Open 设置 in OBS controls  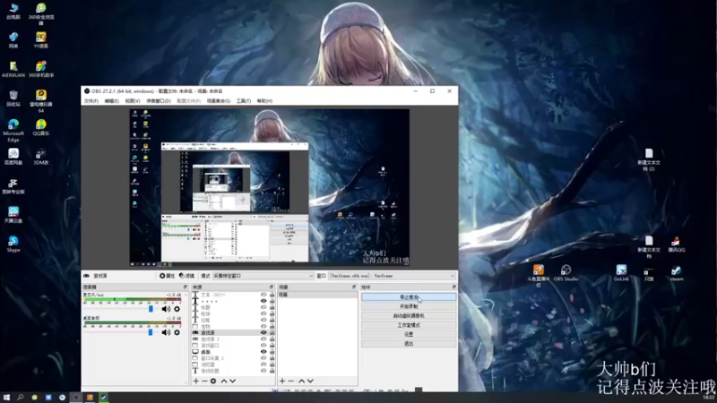click(409, 334)
